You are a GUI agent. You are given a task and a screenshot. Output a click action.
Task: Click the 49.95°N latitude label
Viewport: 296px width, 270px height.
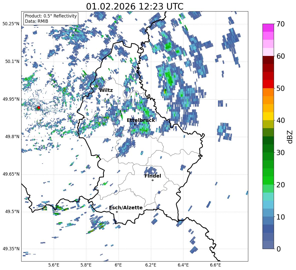(x=11, y=99)
